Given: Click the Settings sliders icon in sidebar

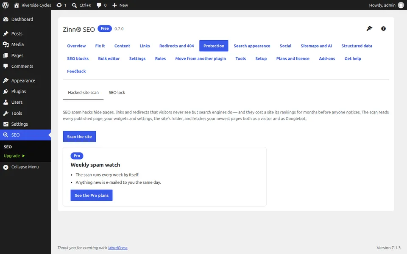Looking at the screenshot, I should [x=6, y=124].
